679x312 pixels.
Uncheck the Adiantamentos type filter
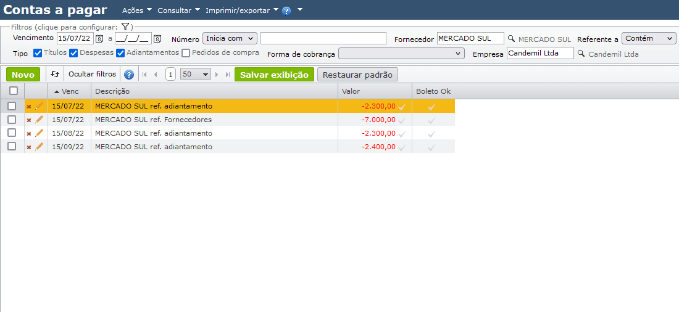coord(120,53)
